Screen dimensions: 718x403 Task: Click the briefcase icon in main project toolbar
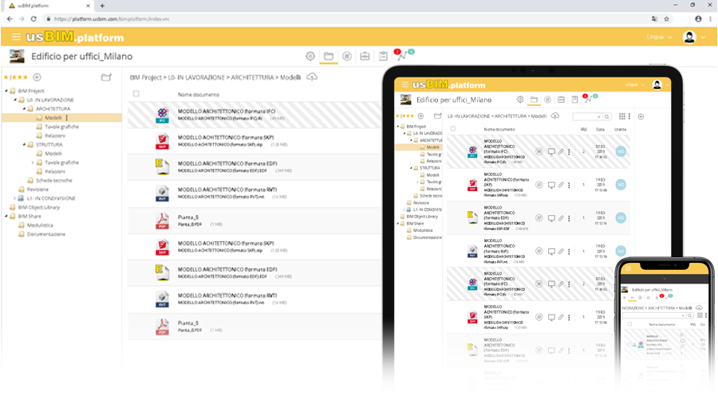[365, 57]
